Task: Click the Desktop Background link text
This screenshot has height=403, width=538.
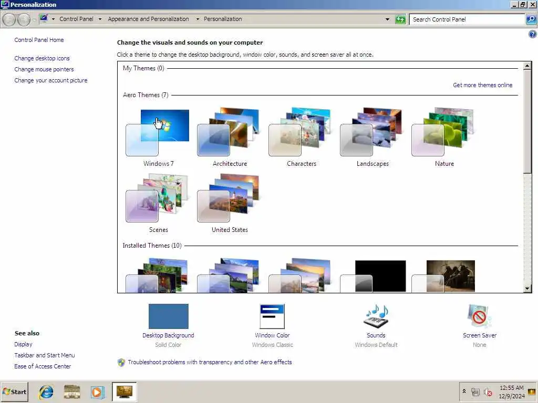Action: pos(168,335)
